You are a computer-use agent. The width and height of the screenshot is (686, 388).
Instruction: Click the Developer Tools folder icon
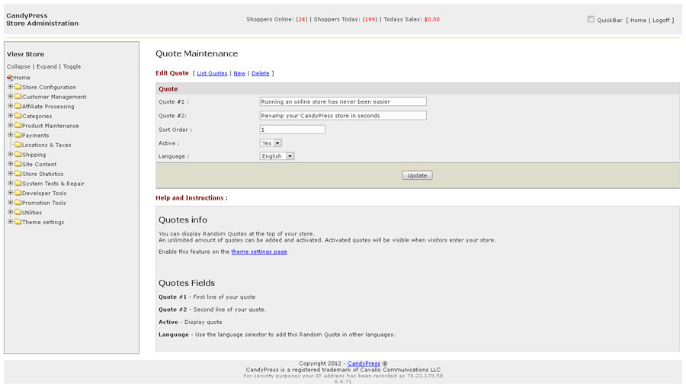pyautogui.click(x=18, y=192)
